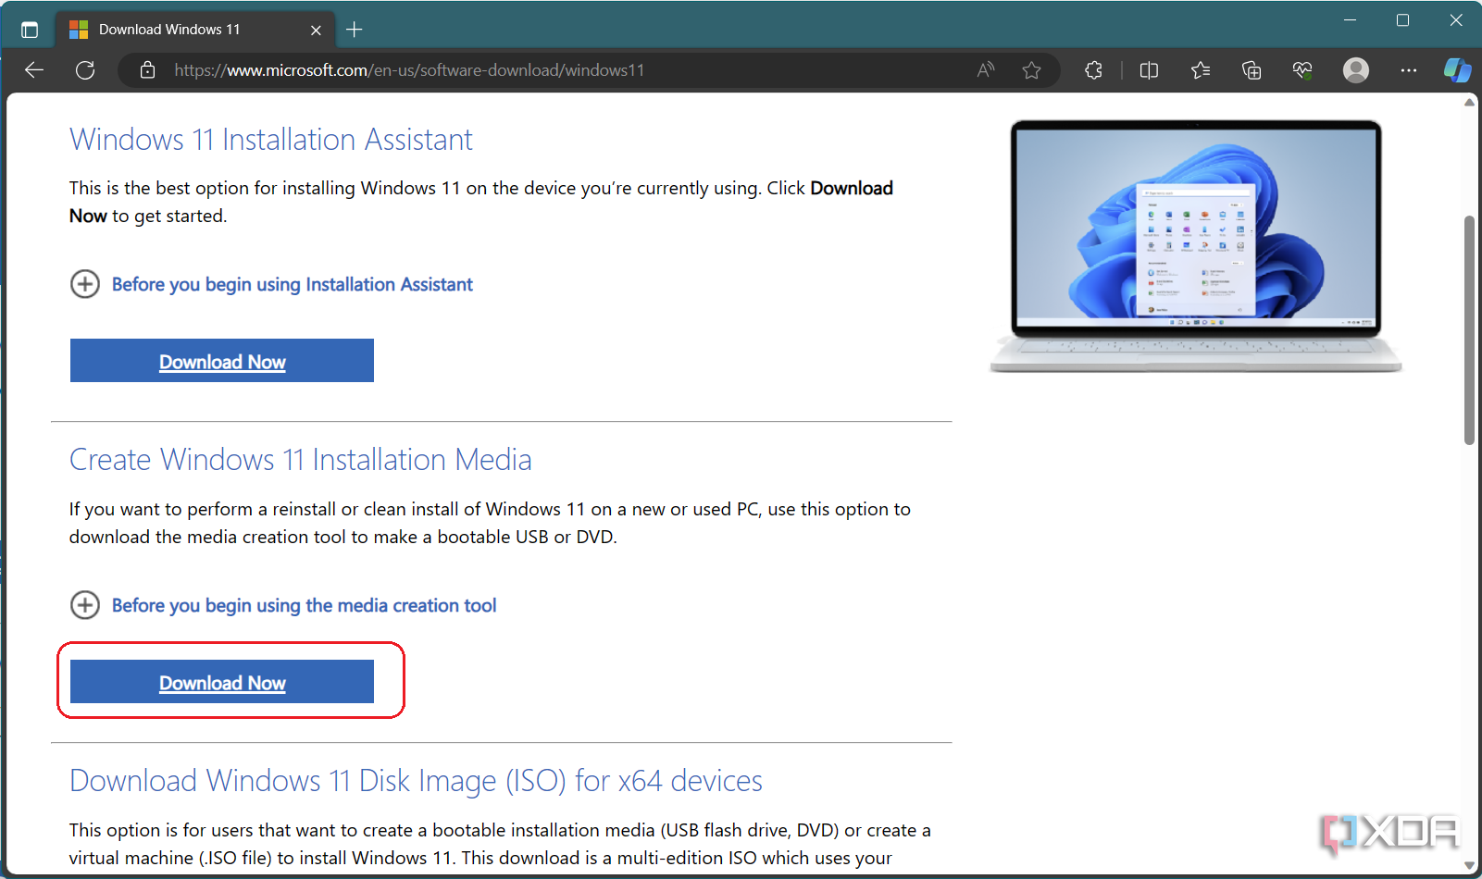
Task: Open Settings and more menu
Action: [x=1409, y=70]
